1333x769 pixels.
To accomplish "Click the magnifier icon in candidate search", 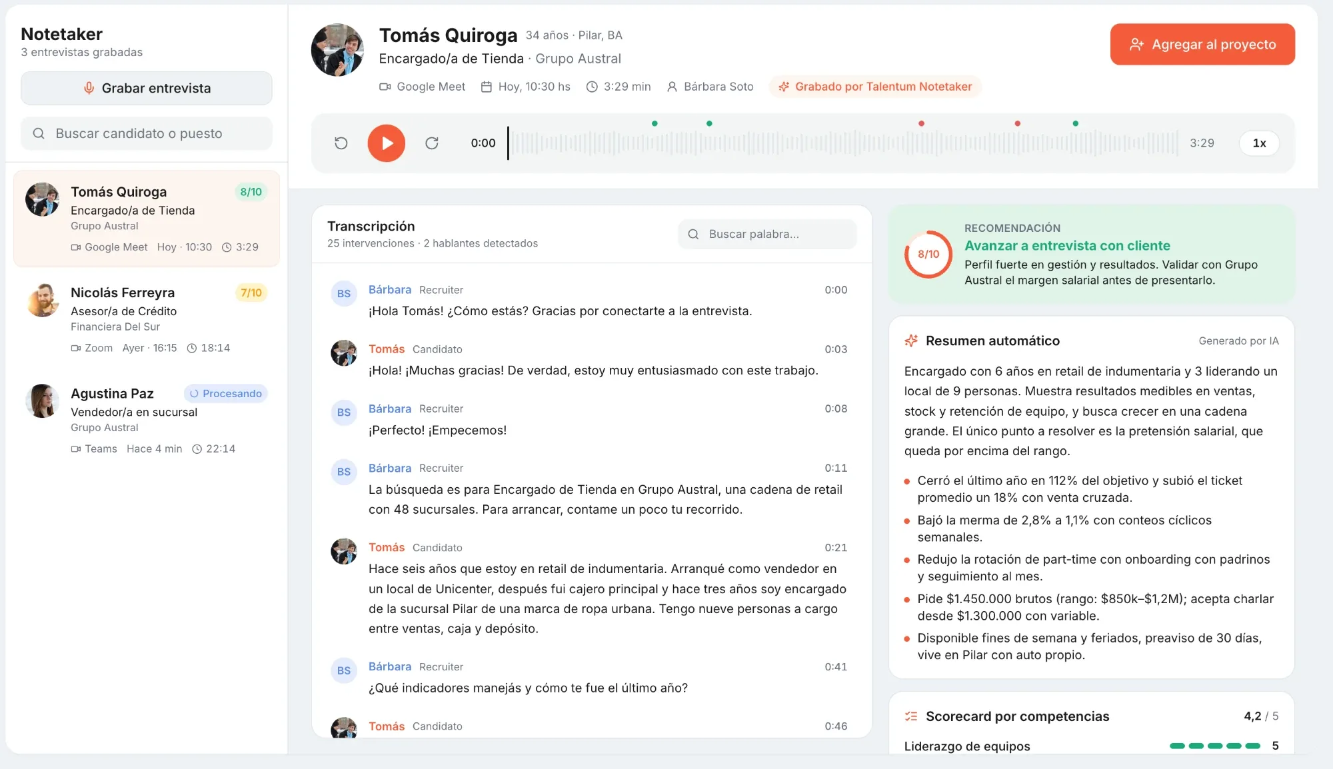I will pyautogui.click(x=39, y=133).
